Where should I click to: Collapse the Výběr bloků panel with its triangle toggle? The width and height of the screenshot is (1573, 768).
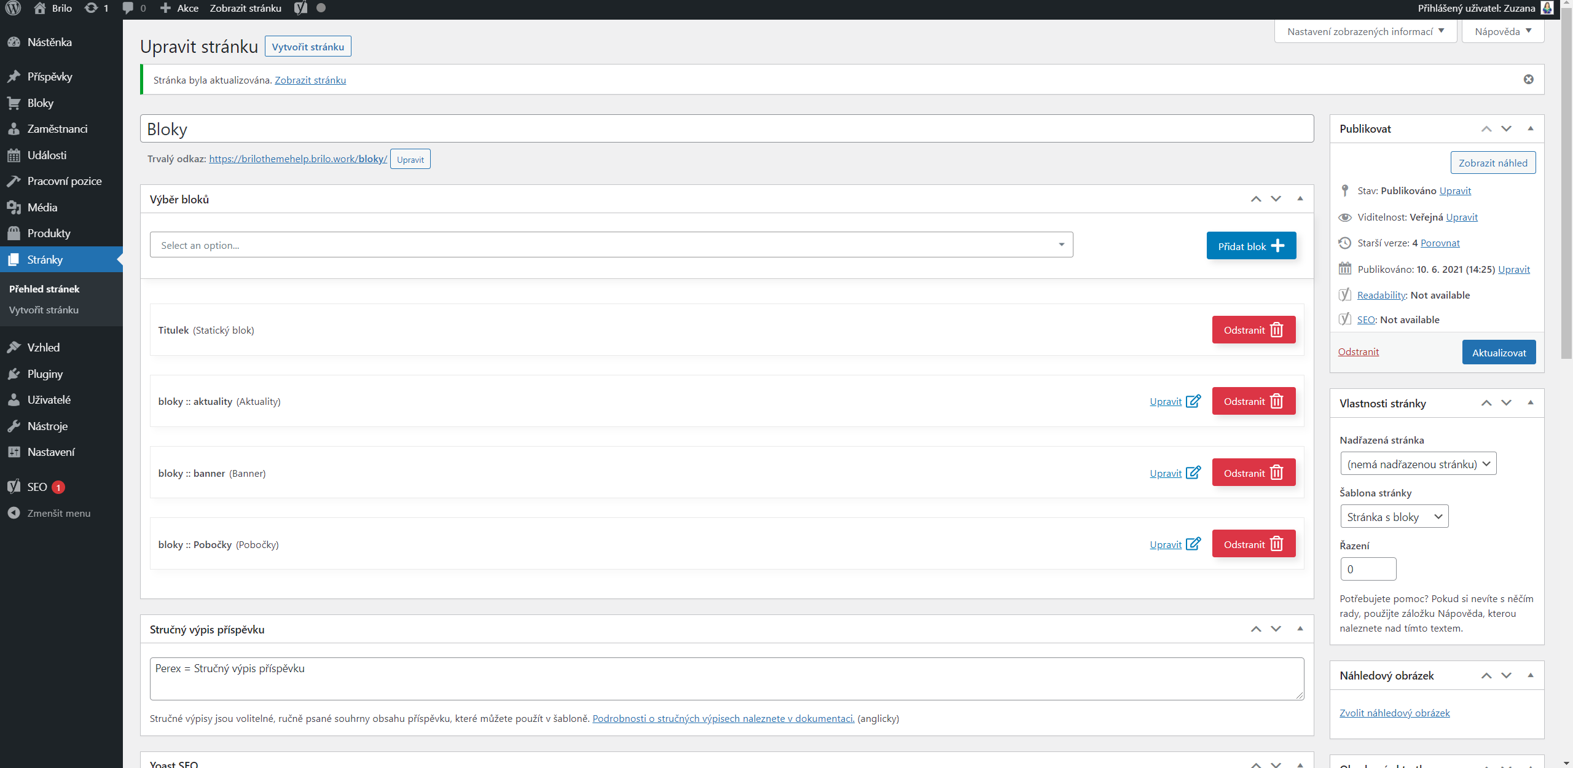pos(1300,198)
